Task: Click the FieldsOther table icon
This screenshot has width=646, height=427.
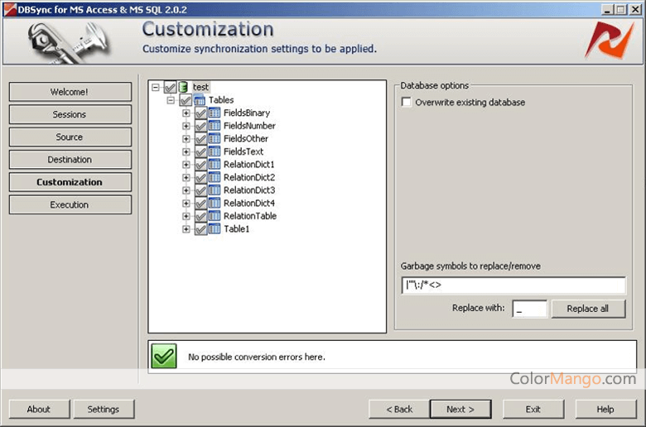Action: [x=215, y=139]
